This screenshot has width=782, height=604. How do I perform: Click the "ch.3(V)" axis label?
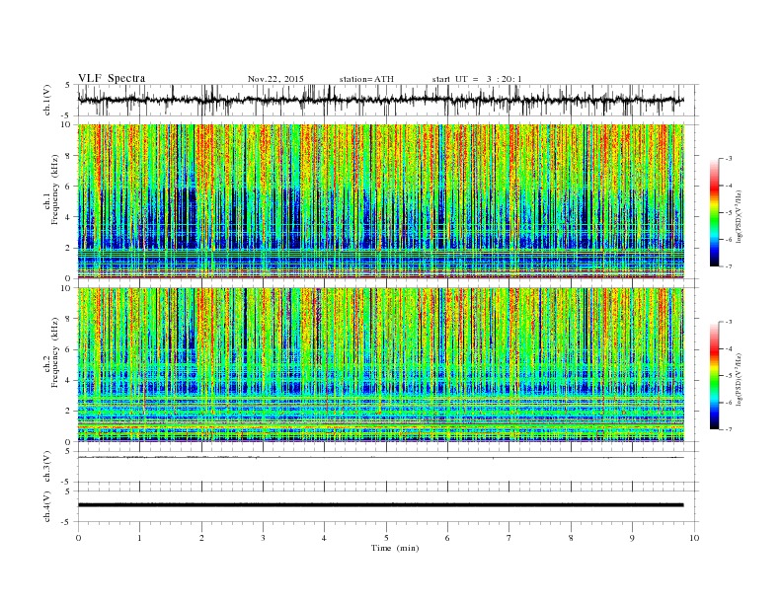click(47, 467)
